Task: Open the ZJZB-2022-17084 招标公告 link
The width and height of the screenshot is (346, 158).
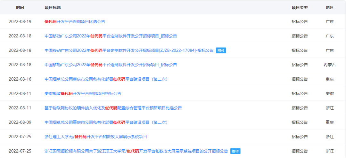Action: (129, 50)
